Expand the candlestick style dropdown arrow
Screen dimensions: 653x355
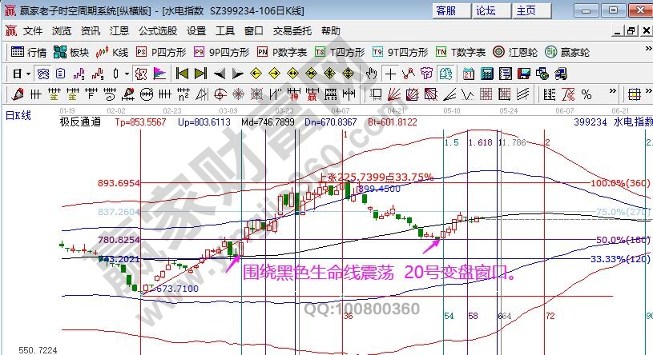126,74
